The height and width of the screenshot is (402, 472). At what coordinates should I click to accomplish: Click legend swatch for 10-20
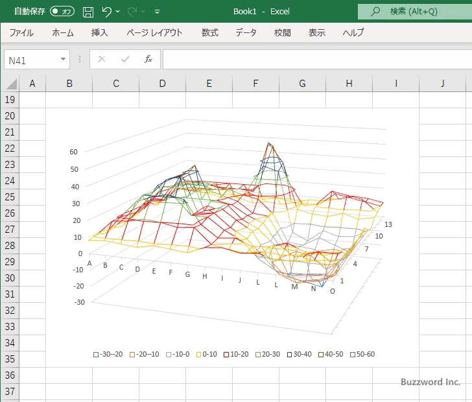pos(226,355)
